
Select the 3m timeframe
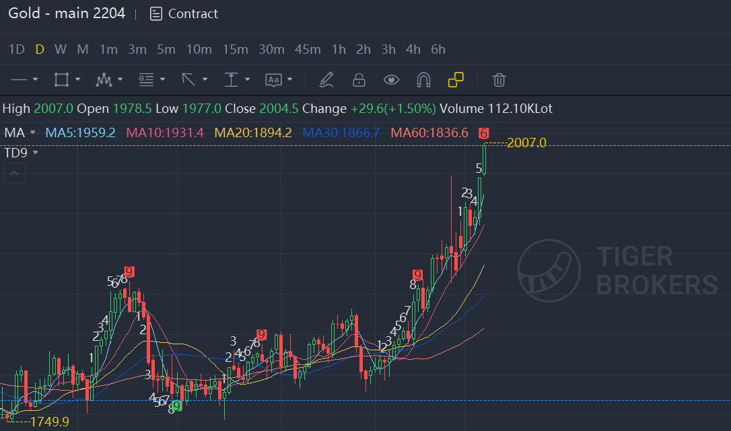click(x=137, y=49)
